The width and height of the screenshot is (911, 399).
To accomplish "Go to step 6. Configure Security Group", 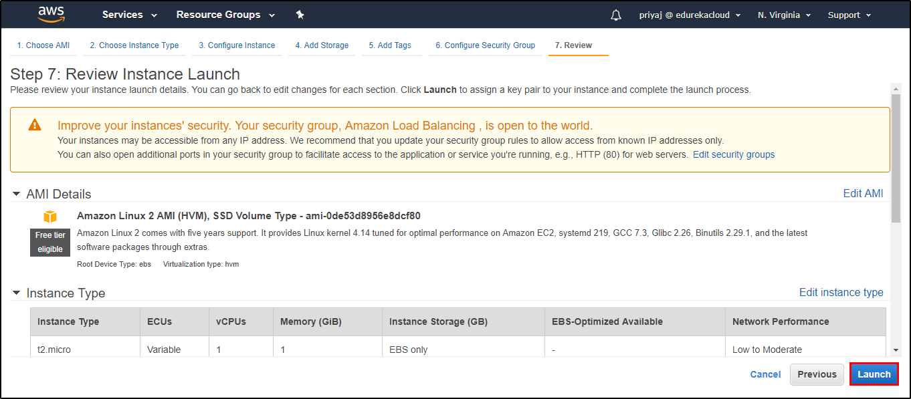I will (x=485, y=45).
